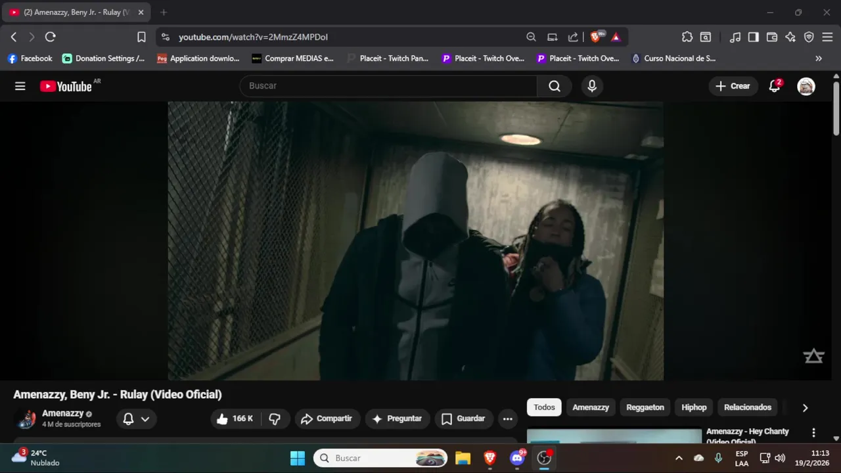Open YouTube notifications bell

pyautogui.click(x=775, y=86)
